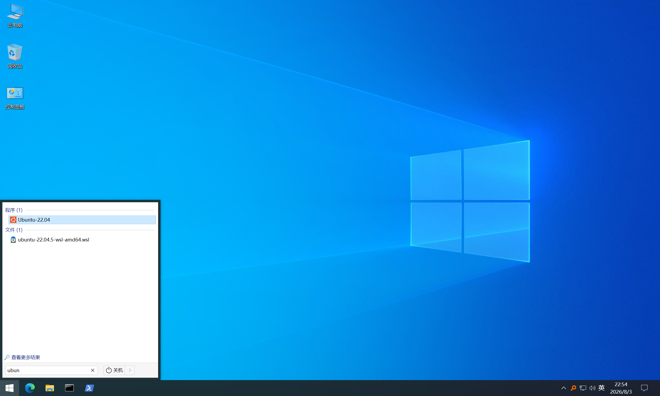Click the 文件 (1) results heading
Viewport: 660px width, 396px height.
point(14,230)
